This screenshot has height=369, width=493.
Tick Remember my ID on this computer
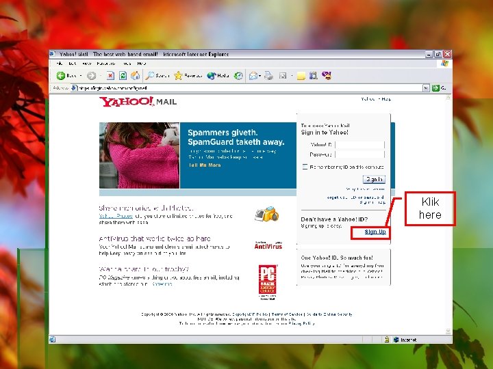(x=305, y=167)
